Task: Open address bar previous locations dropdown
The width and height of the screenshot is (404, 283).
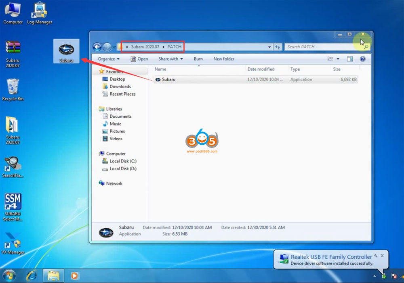Action: click(x=269, y=47)
